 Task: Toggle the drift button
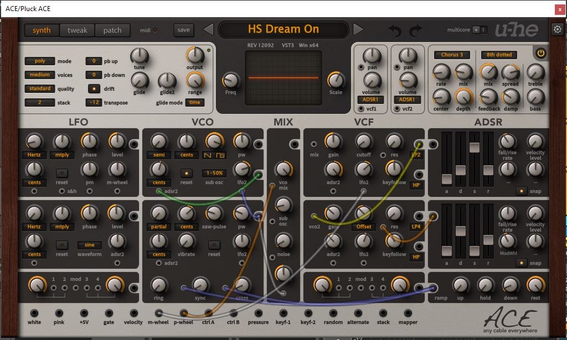(x=94, y=88)
